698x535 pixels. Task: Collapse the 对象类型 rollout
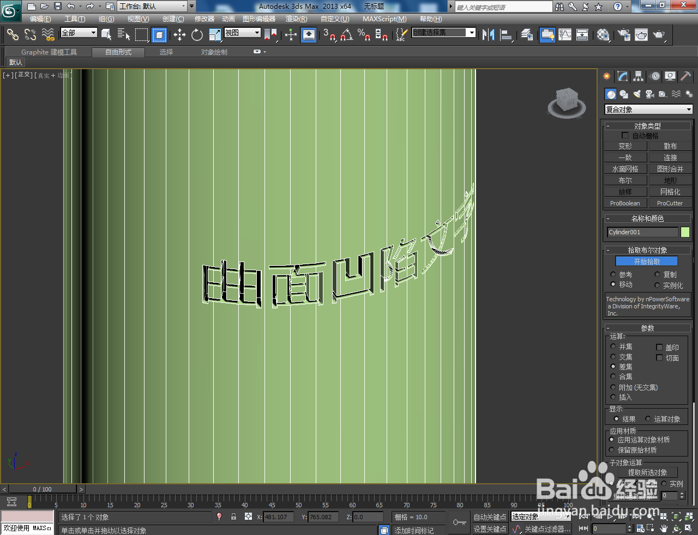point(648,126)
